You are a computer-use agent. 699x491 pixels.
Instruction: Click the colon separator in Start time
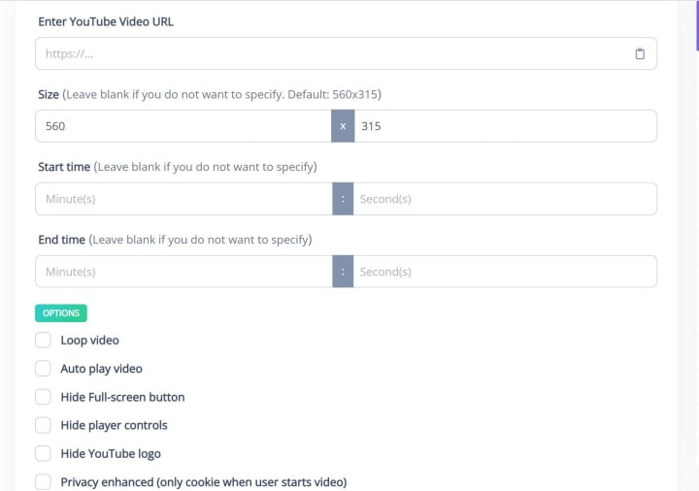click(x=343, y=199)
